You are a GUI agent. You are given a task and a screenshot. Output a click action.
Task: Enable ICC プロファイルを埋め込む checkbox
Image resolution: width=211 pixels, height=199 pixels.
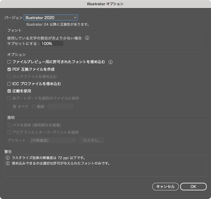9,84
